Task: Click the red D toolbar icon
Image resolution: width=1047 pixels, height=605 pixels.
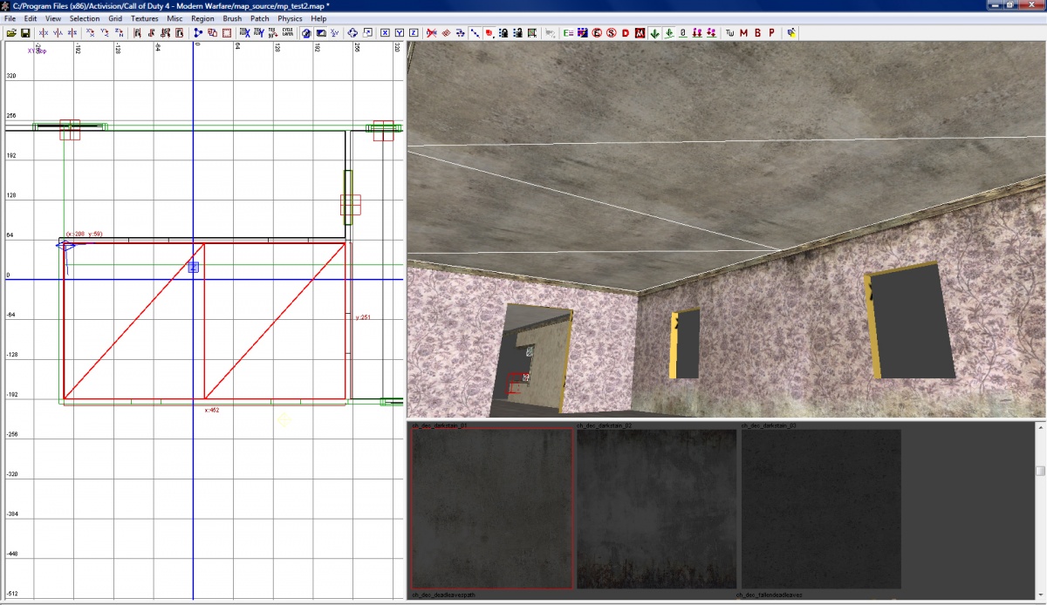Action: pyautogui.click(x=625, y=33)
